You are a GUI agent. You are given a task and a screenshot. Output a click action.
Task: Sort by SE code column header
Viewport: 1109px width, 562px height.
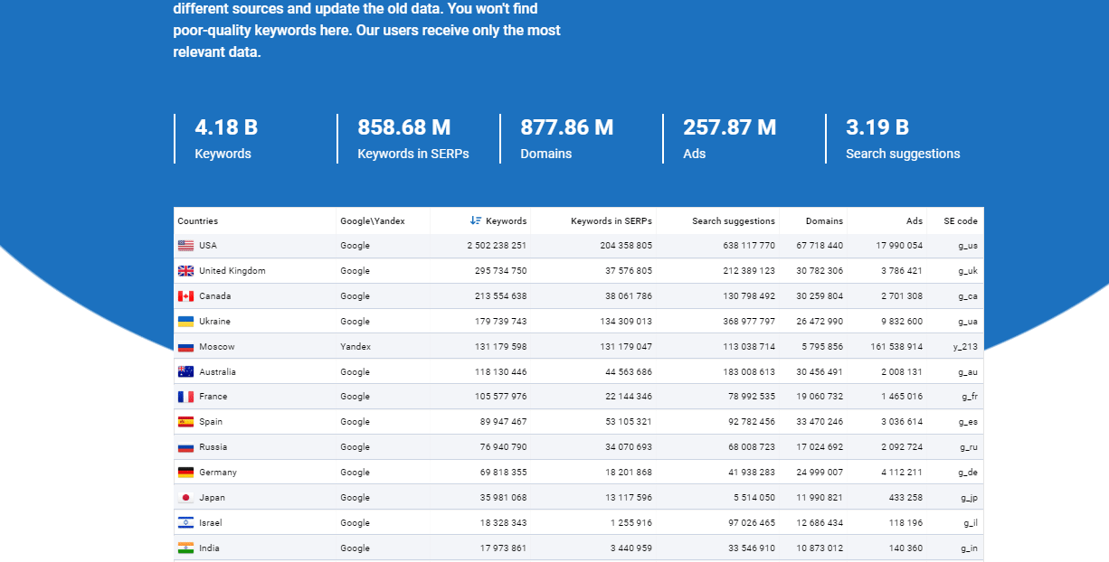click(x=961, y=221)
